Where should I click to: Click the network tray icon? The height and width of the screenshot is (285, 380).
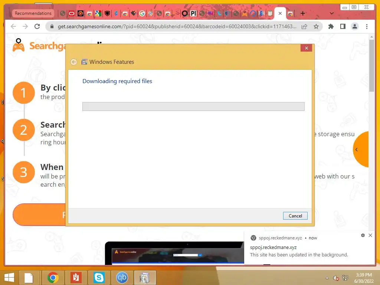(x=345, y=278)
